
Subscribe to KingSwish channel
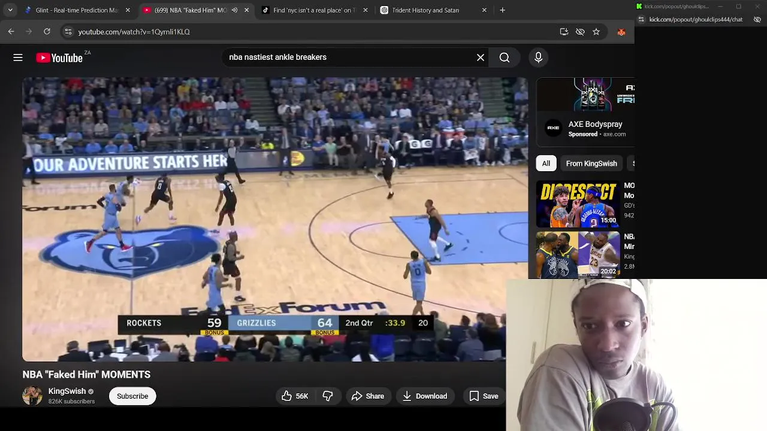[x=132, y=396]
